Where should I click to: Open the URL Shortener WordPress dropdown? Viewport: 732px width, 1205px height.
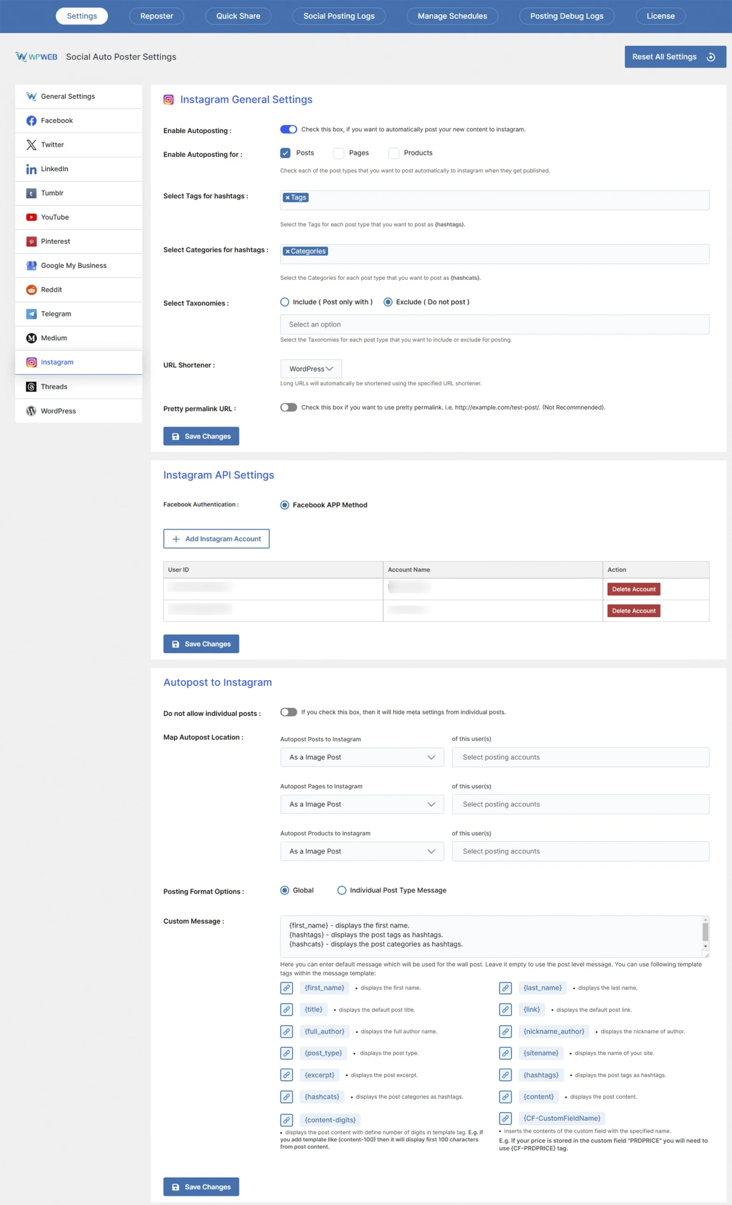311,369
